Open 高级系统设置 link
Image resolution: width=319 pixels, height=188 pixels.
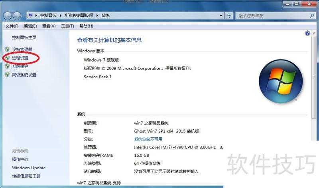(x=24, y=75)
